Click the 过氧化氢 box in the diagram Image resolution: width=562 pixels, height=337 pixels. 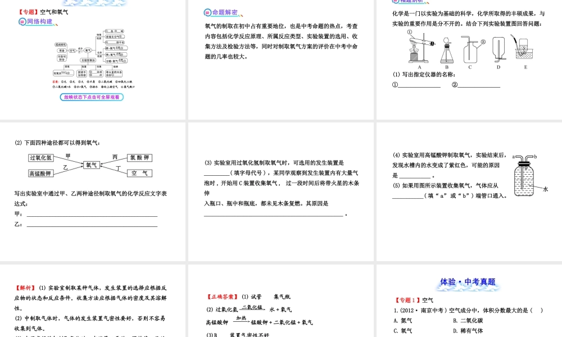(41, 158)
